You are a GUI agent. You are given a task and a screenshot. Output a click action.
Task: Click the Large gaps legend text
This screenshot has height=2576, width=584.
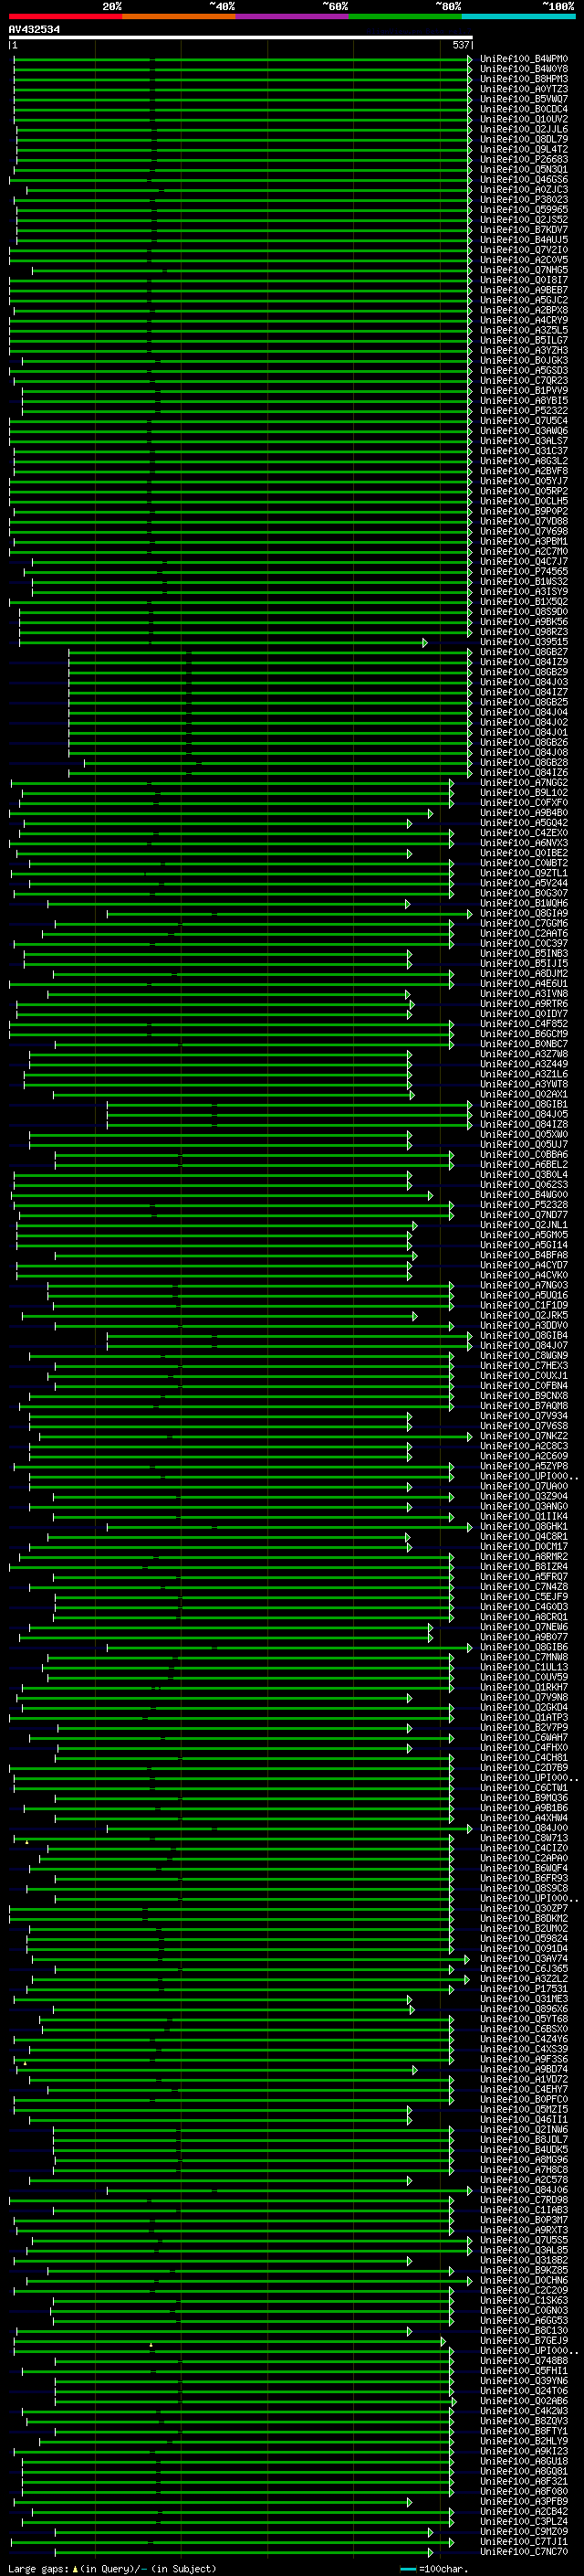coord(112,2569)
